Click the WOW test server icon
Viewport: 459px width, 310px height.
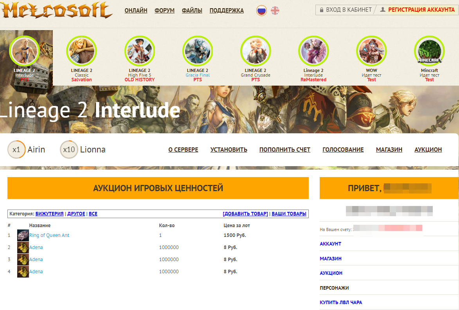click(x=371, y=51)
